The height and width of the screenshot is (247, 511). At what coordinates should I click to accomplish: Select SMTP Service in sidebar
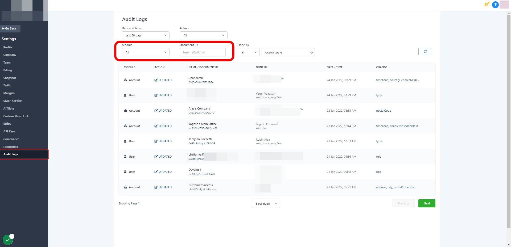click(x=13, y=101)
